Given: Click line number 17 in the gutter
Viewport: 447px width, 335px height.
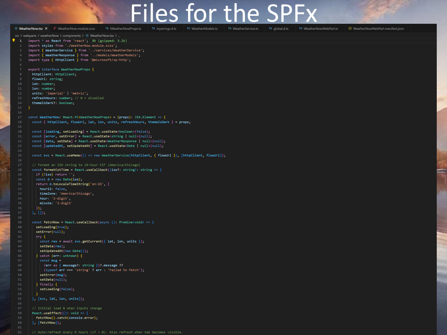Looking at the screenshot, I should [x=20, y=117].
